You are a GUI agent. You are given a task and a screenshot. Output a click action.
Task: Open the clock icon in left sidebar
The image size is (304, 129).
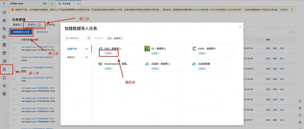point(4,12)
